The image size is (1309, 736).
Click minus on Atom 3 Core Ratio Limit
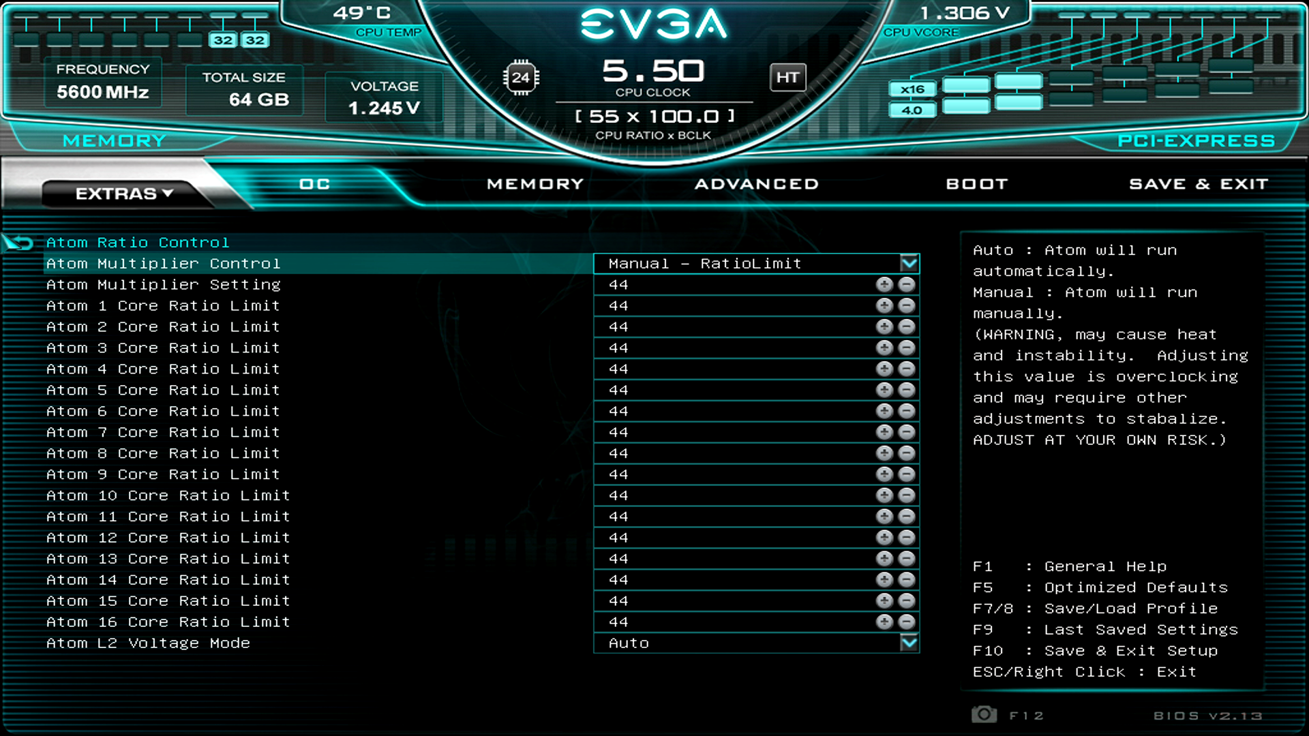(x=906, y=348)
